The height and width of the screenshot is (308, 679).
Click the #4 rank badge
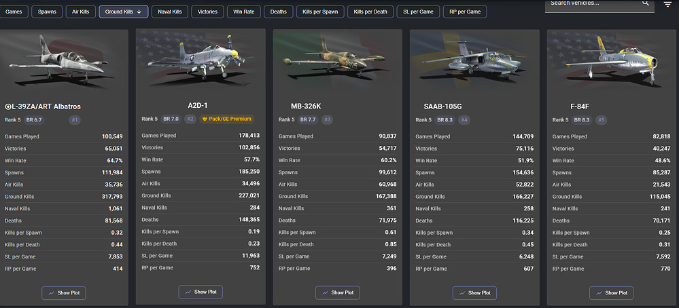pyautogui.click(x=464, y=119)
